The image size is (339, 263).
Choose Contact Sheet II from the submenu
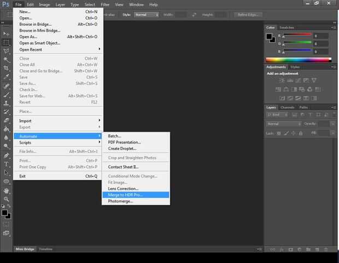tap(136, 167)
